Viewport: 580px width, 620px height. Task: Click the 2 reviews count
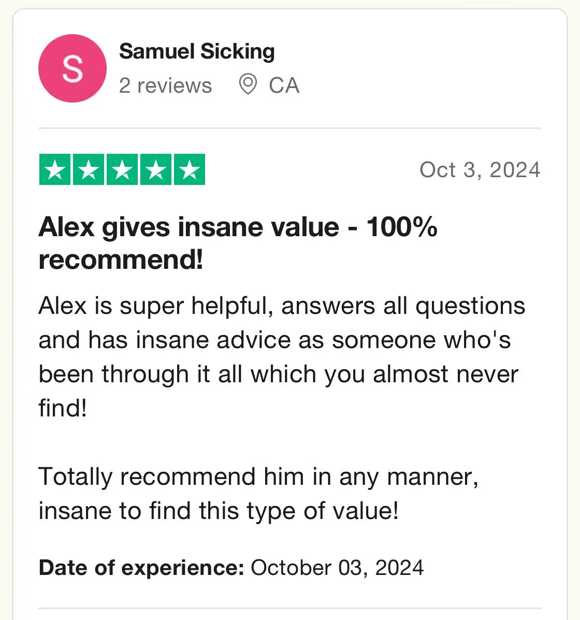click(165, 85)
